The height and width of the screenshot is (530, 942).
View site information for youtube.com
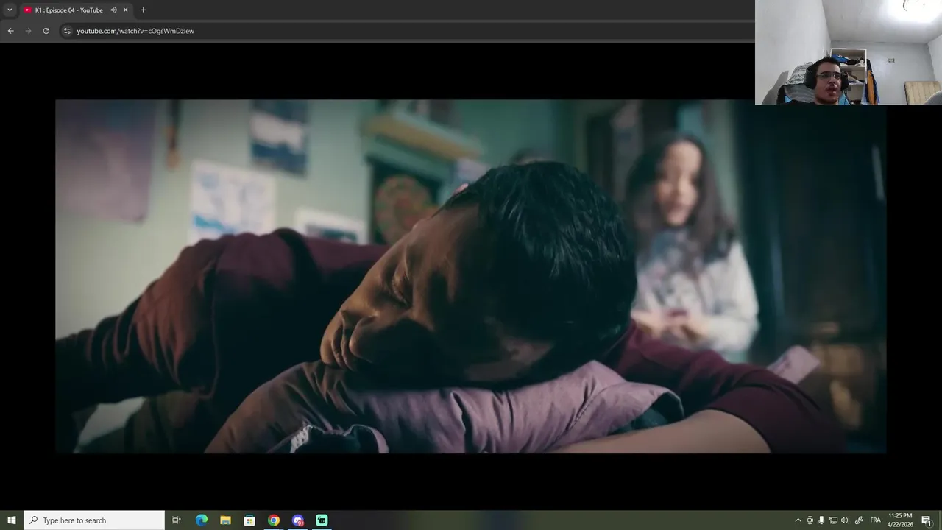(67, 31)
